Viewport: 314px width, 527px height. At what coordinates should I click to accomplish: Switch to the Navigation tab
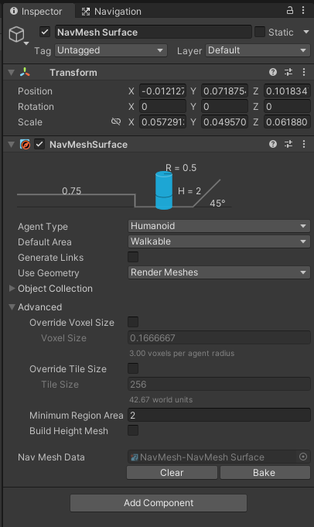click(111, 12)
